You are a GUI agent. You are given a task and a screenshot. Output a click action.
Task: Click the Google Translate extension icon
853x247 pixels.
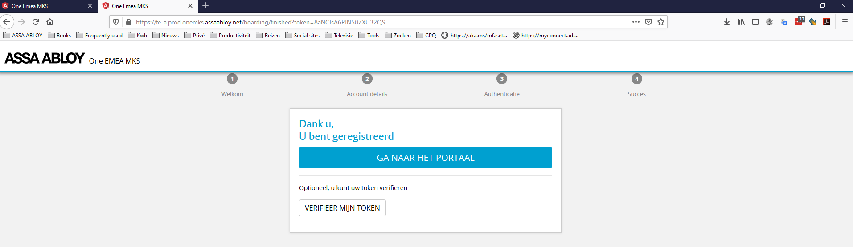pos(784,22)
